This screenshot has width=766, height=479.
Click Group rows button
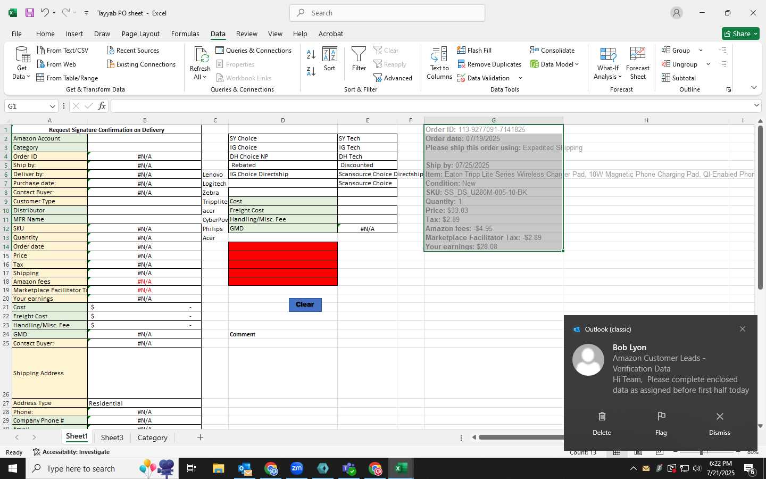point(676,50)
